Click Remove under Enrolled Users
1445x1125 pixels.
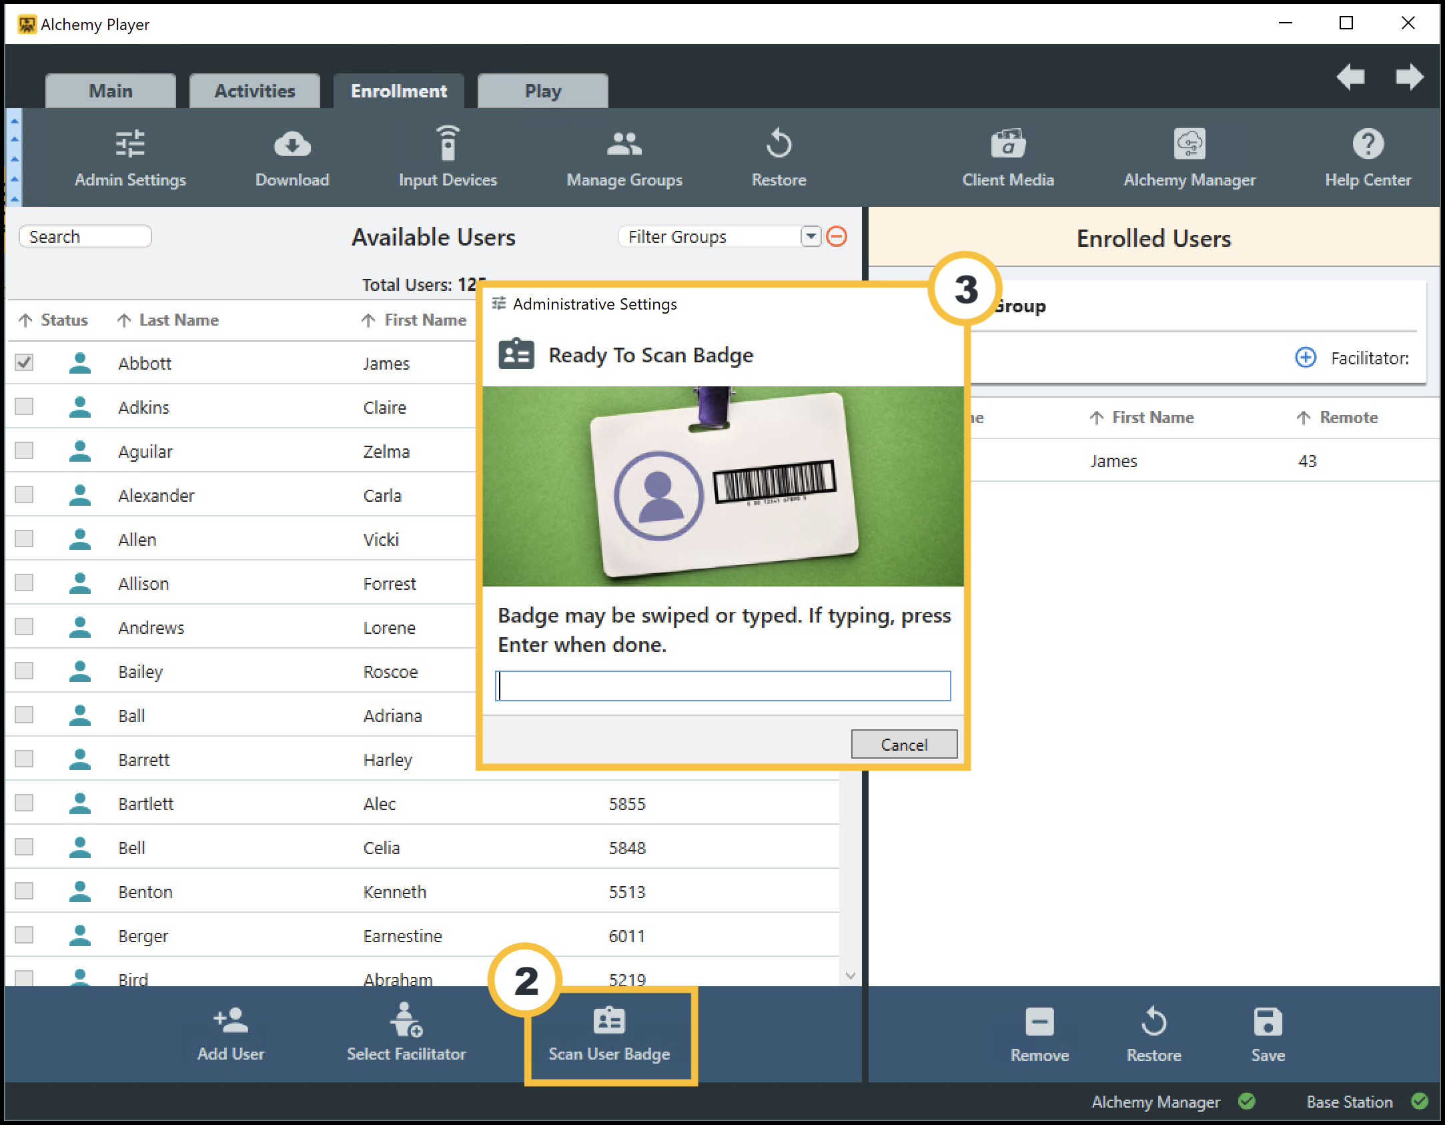[x=1039, y=1035]
